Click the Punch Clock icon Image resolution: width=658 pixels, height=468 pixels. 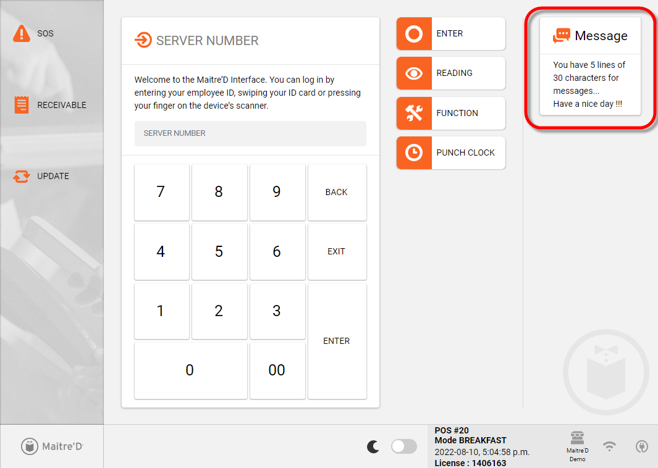414,153
